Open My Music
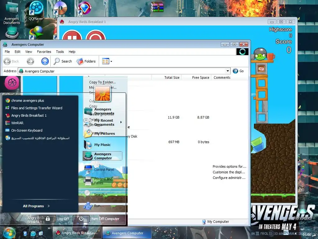The width and height of the screenshot is (318, 239). pyautogui.click(x=102, y=145)
